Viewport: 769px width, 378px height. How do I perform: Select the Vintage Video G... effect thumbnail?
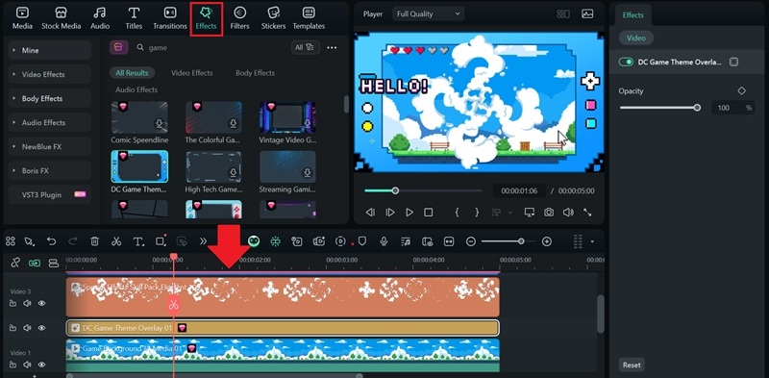[x=287, y=117]
